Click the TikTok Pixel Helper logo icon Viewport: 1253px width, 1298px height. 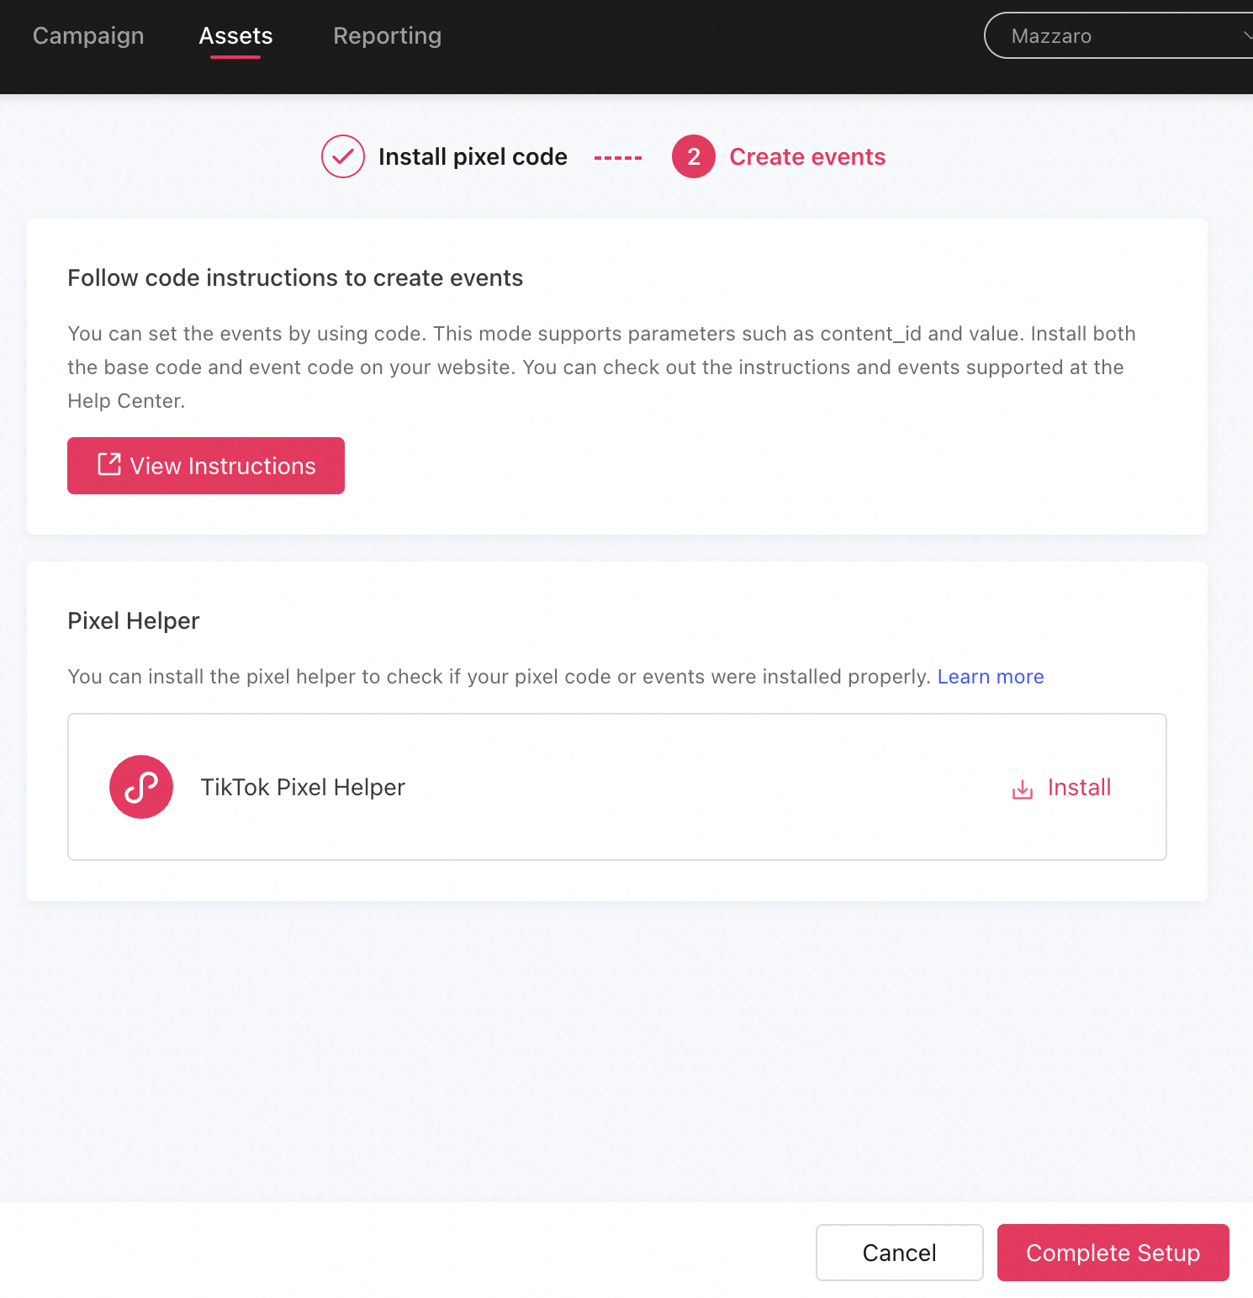141,787
